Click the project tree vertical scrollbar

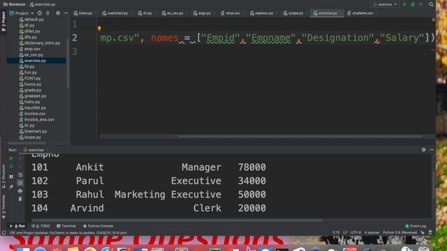(68, 63)
